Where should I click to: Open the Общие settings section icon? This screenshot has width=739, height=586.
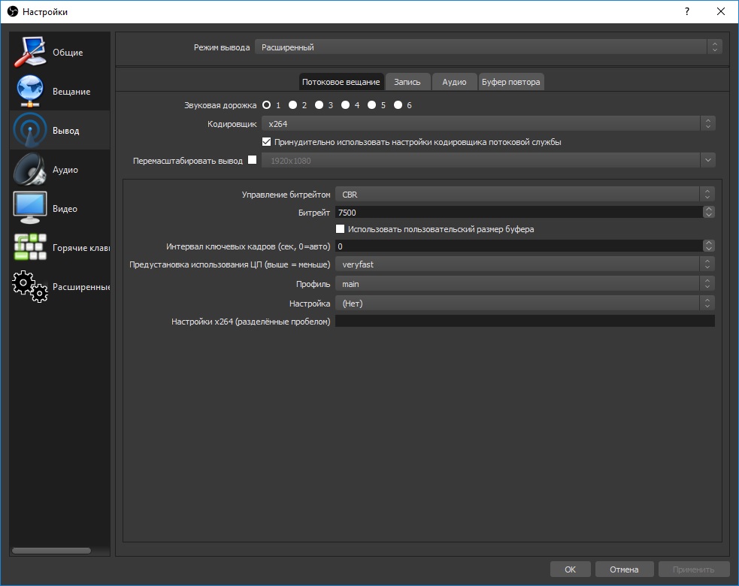point(30,53)
